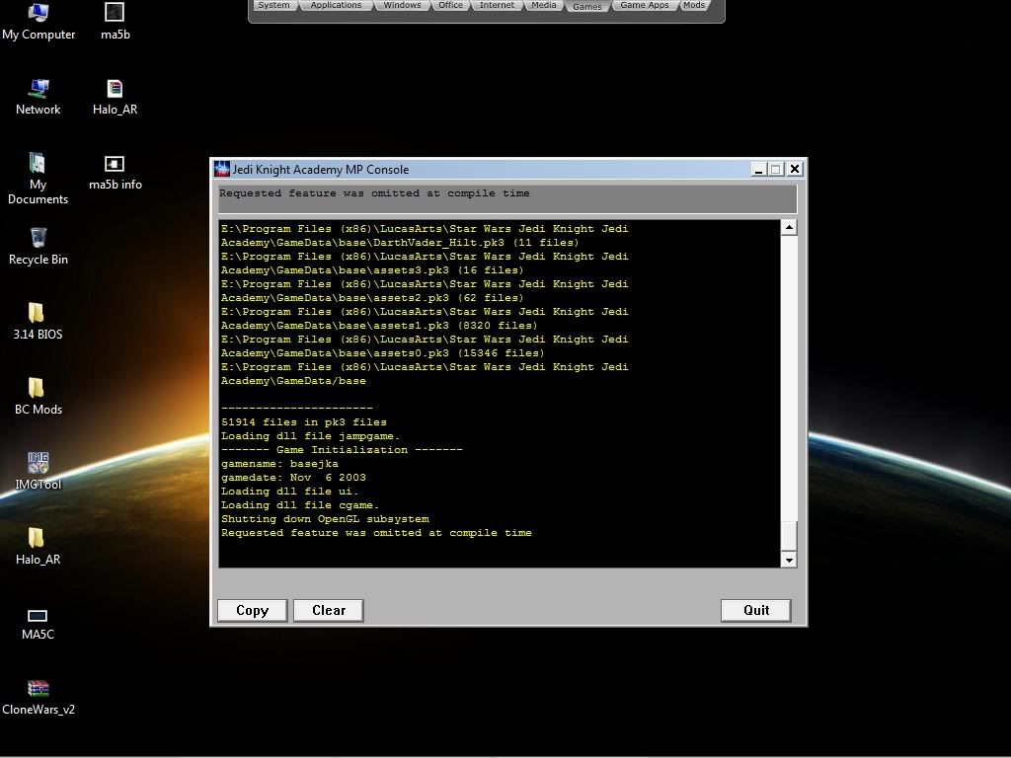Select the ma5b info icon
This screenshot has height=758, width=1011.
(x=115, y=173)
